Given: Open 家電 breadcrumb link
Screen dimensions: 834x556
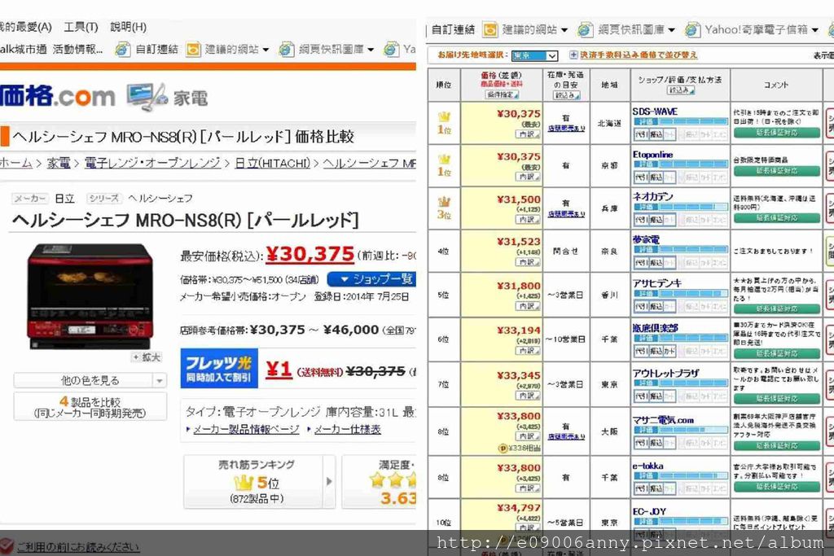Looking at the screenshot, I should click(59, 163).
